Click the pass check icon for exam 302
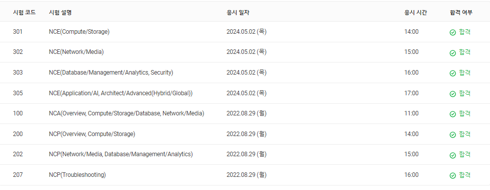Screen dimensions: 490x190 pyautogui.click(x=453, y=53)
